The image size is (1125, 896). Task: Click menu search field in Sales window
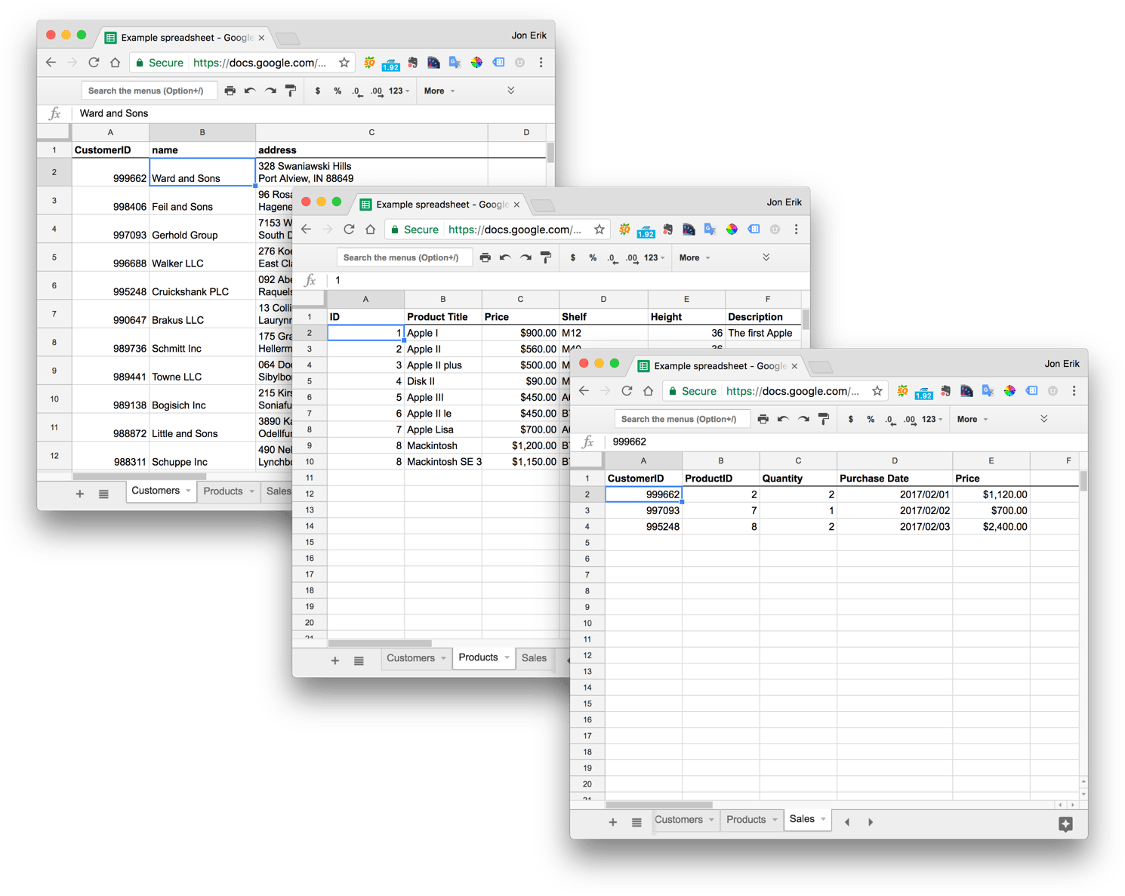point(683,419)
